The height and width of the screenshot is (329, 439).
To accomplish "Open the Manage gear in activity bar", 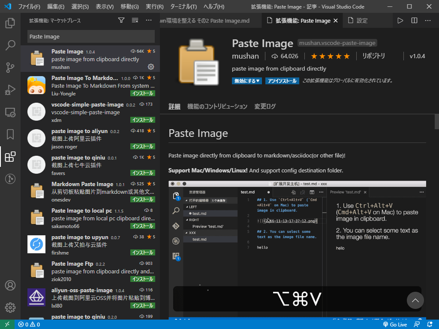I will 10,308.
